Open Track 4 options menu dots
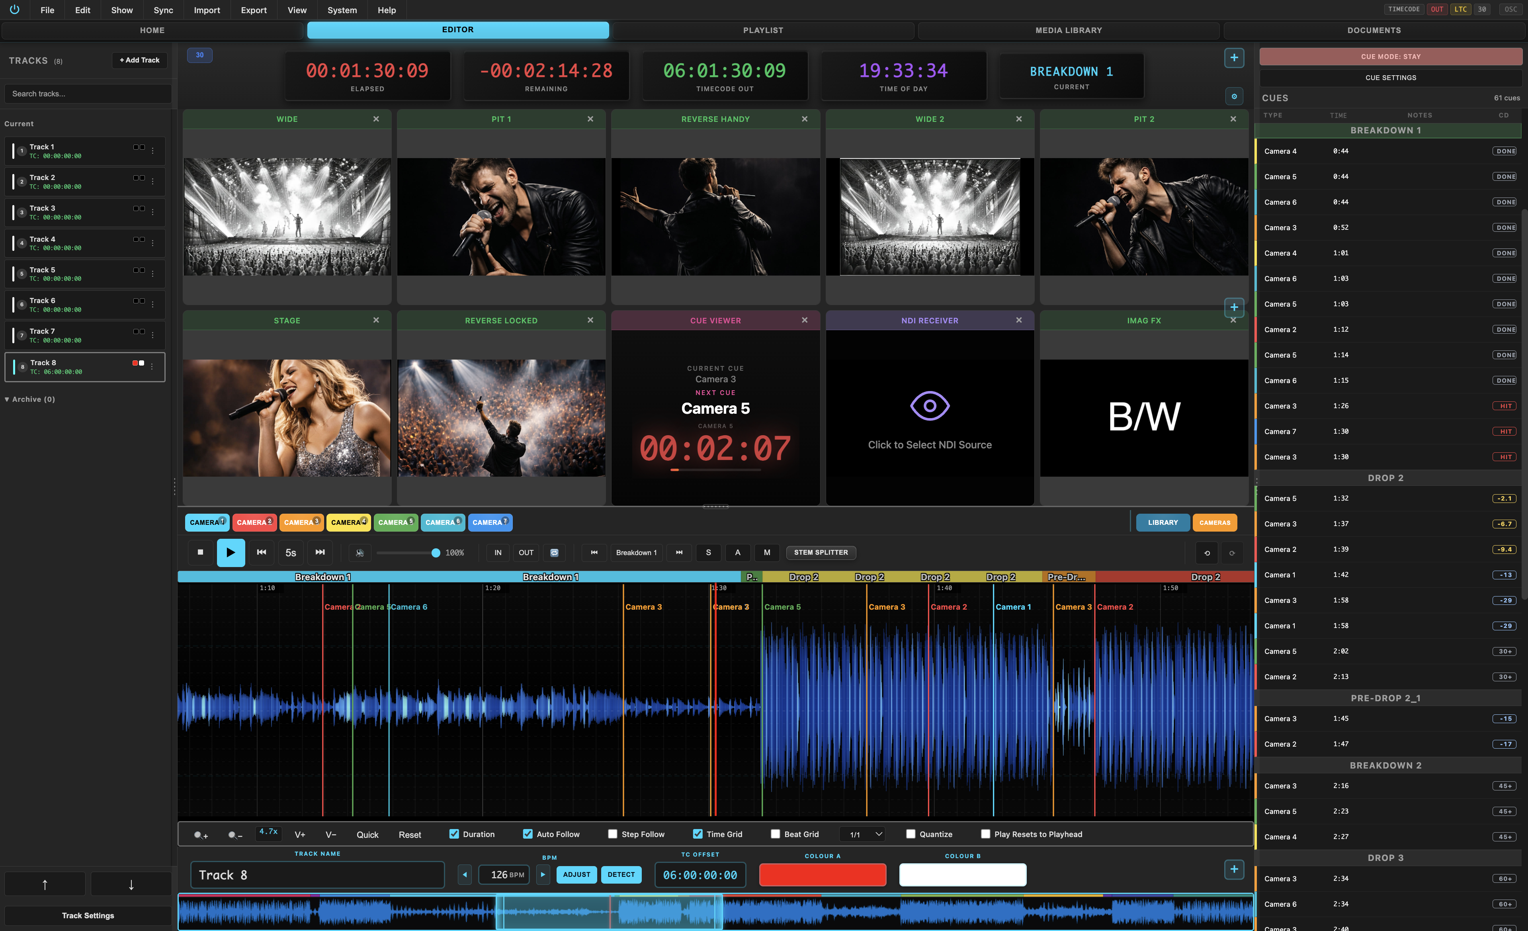 pos(152,243)
